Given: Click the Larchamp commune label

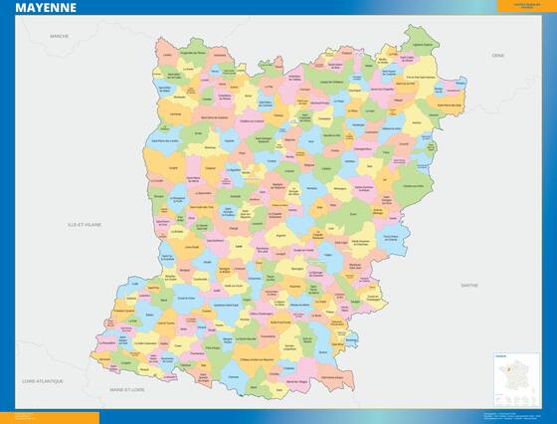Looking at the screenshot, I should click(x=175, y=114).
